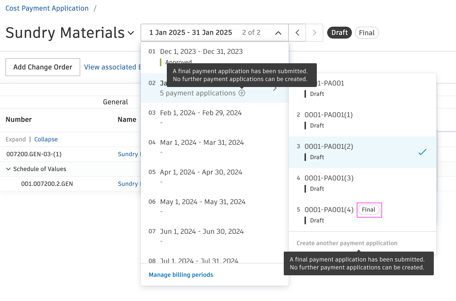Select payment application 0001-PA001(1)
Viewport: 456px width, 301px height.
tap(329, 115)
